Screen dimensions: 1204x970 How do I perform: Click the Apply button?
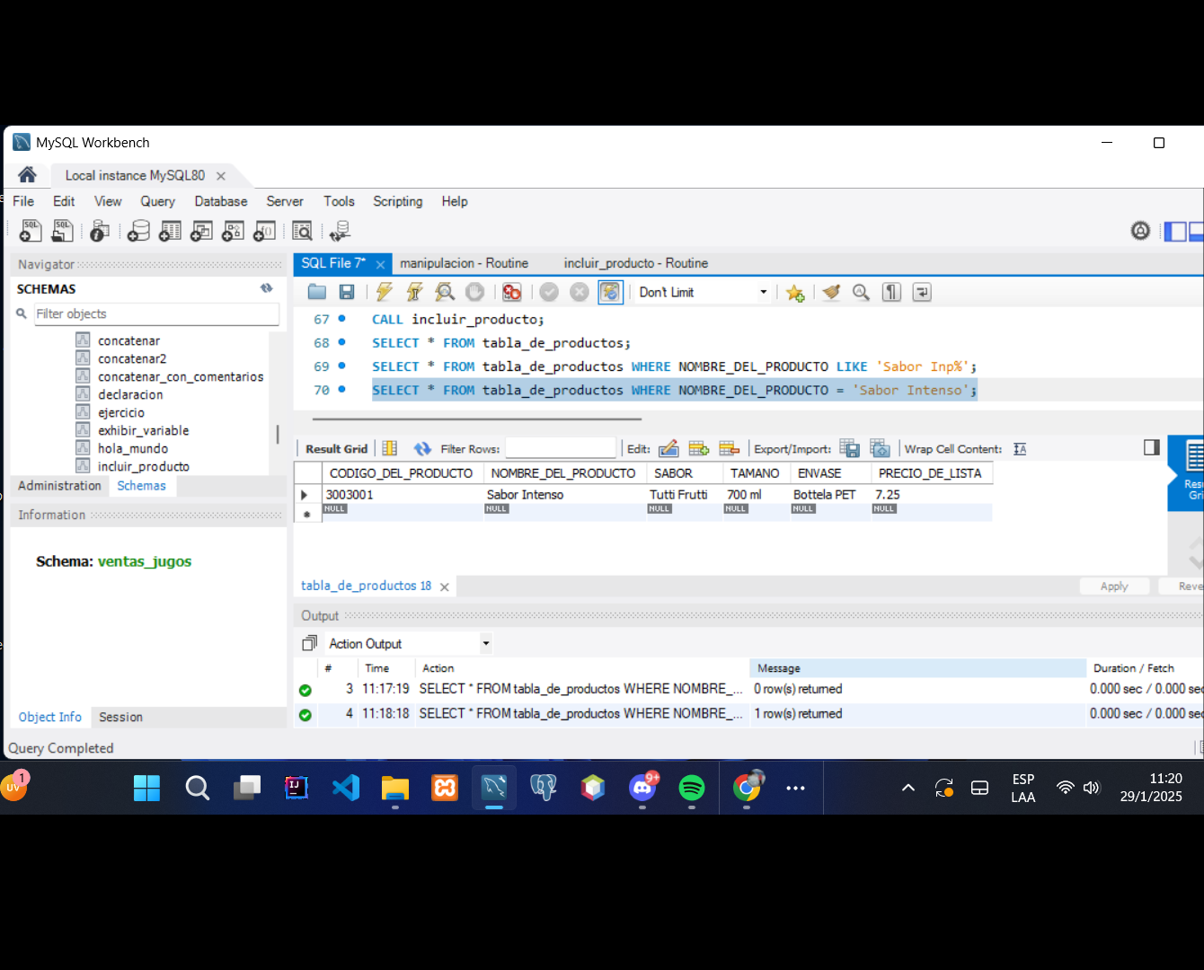click(1114, 586)
